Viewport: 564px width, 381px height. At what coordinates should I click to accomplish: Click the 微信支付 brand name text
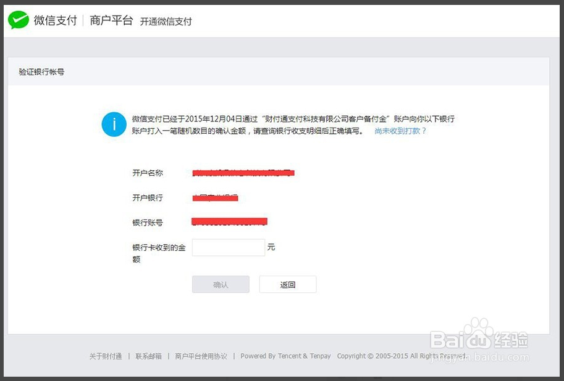(x=56, y=20)
